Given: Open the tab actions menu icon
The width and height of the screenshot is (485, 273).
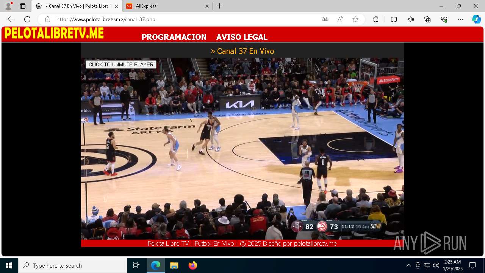Looking at the screenshot, I should tap(23, 6).
